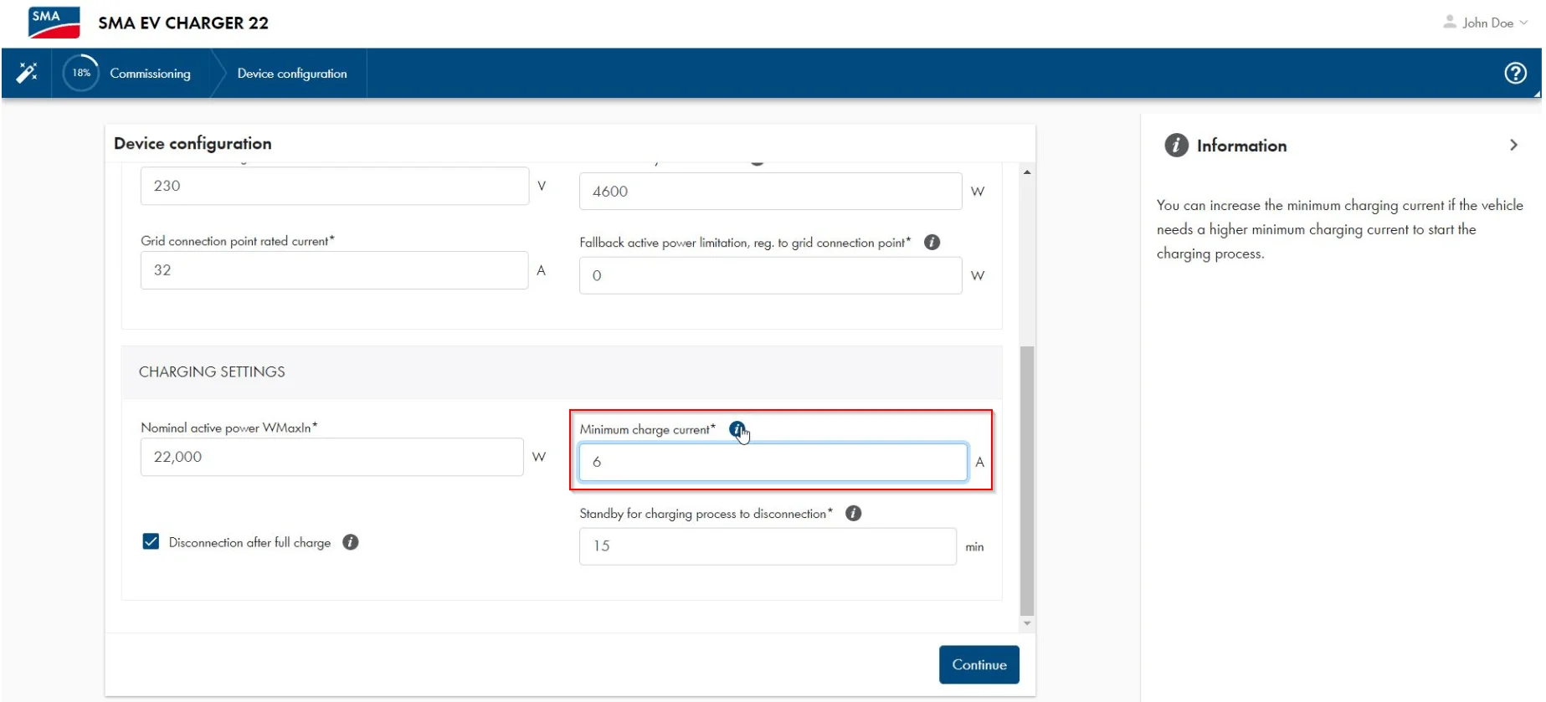Screen dimensions: 1546x702
Task: Click info icon beside Minimum charge current
Action: click(x=737, y=429)
